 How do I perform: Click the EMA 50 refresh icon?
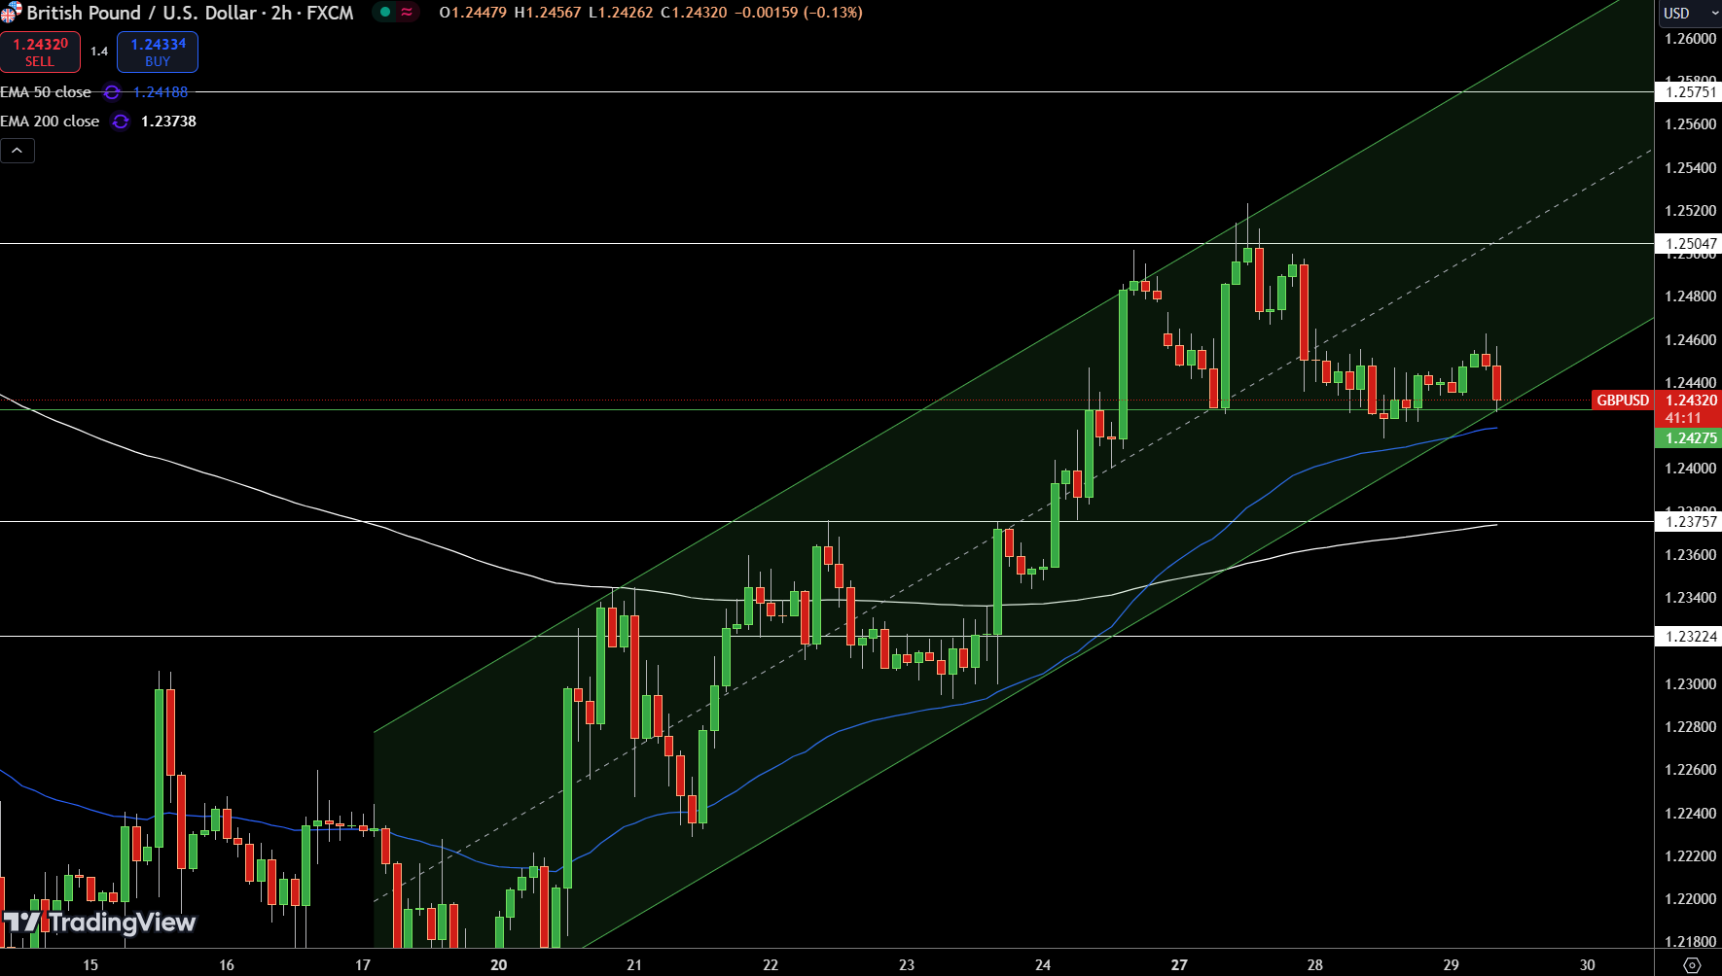click(x=112, y=92)
